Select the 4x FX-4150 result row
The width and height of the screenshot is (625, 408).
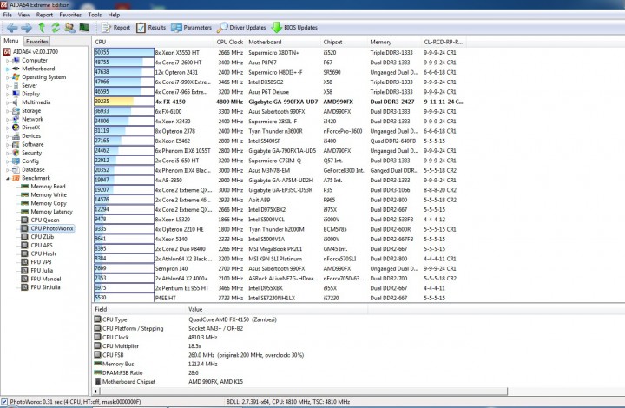[x=279, y=102]
